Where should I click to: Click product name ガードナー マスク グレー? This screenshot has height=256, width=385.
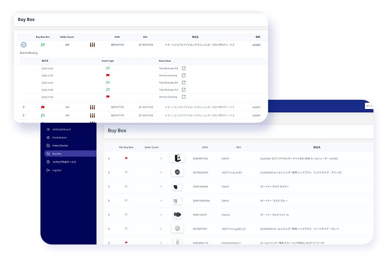274,201
